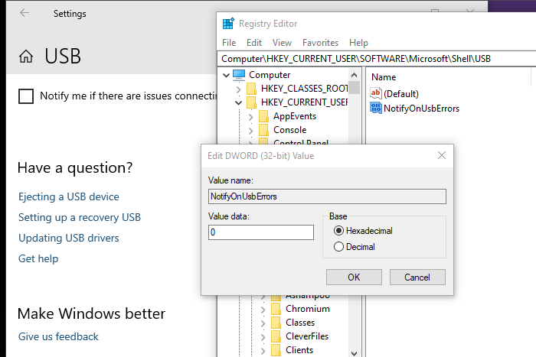The image size is (536, 357).
Task: Click the Value data input field
Action: click(x=261, y=232)
